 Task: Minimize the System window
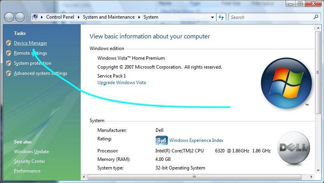[291, 3]
